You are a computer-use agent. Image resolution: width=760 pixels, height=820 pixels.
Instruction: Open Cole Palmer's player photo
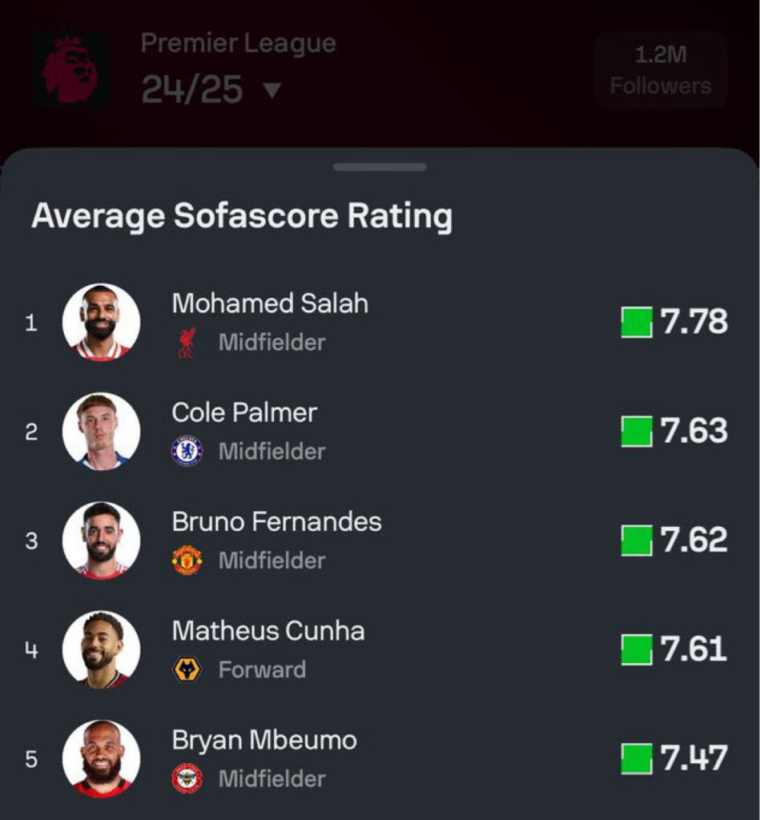[101, 432]
